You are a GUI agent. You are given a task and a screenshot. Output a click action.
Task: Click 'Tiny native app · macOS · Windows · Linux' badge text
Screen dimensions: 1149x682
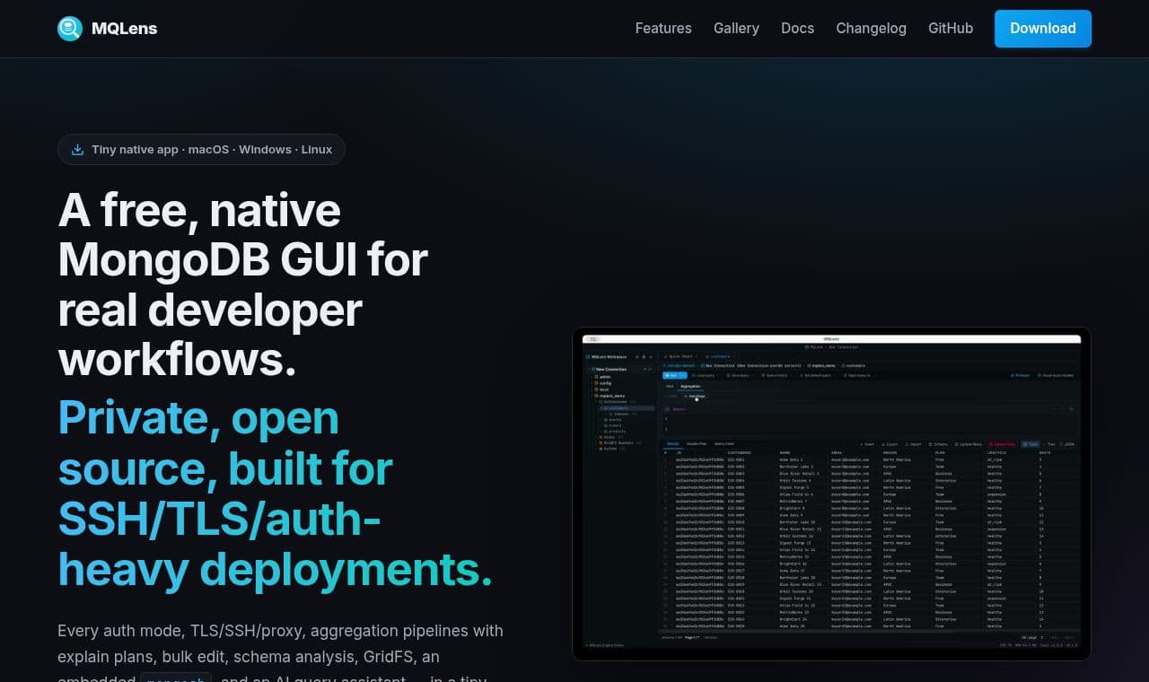pyautogui.click(x=212, y=150)
